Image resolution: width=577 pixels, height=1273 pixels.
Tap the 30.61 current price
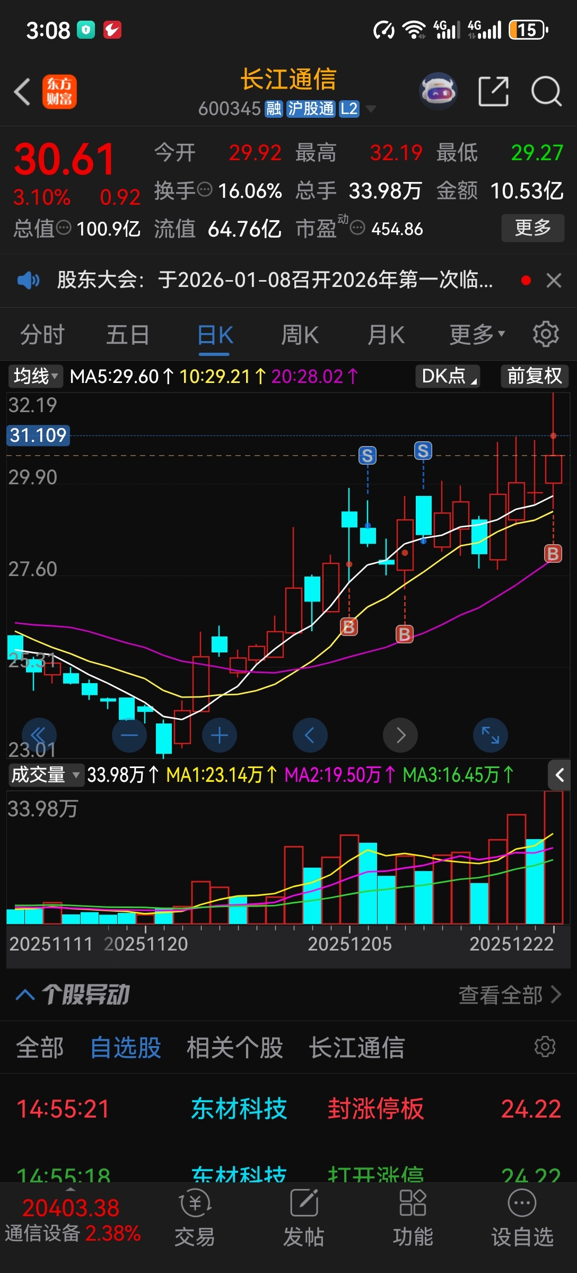point(64,159)
